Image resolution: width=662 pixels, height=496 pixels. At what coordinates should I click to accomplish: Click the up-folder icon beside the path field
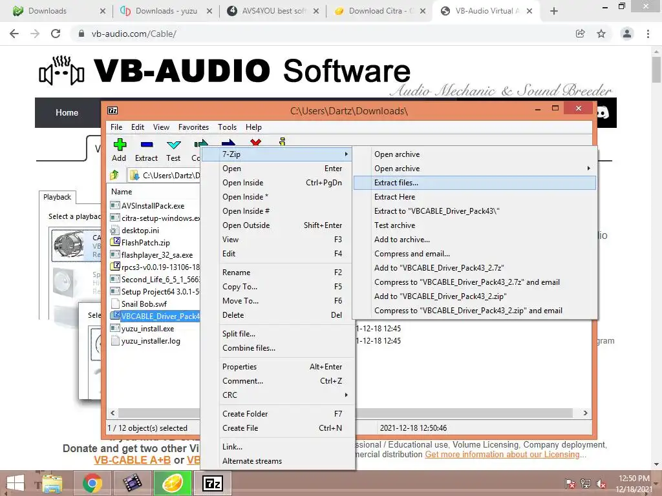[x=114, y=175]
